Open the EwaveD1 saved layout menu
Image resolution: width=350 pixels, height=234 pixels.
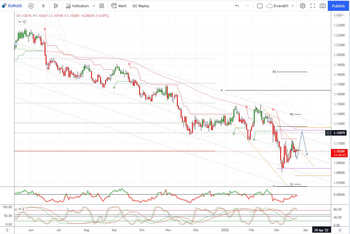click(x=281, y=6)
